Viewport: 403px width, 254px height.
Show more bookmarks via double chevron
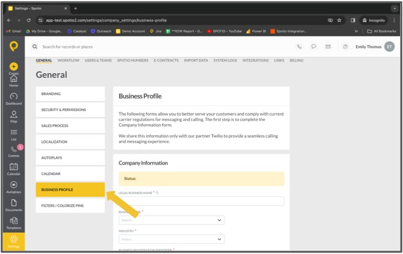(356, 31)
